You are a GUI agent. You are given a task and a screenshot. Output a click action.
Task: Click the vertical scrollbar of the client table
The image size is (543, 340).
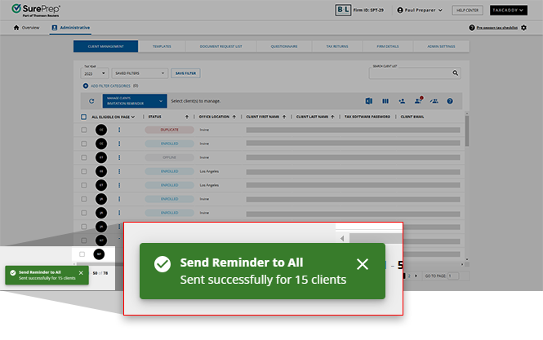467,130
